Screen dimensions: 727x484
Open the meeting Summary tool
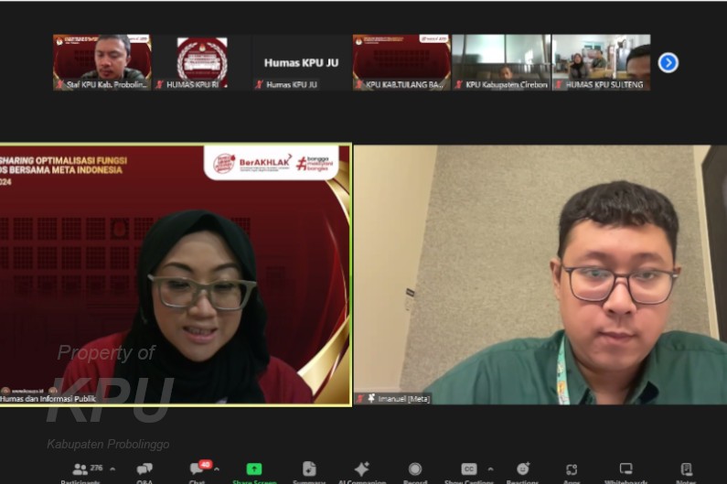pos(309,469)
